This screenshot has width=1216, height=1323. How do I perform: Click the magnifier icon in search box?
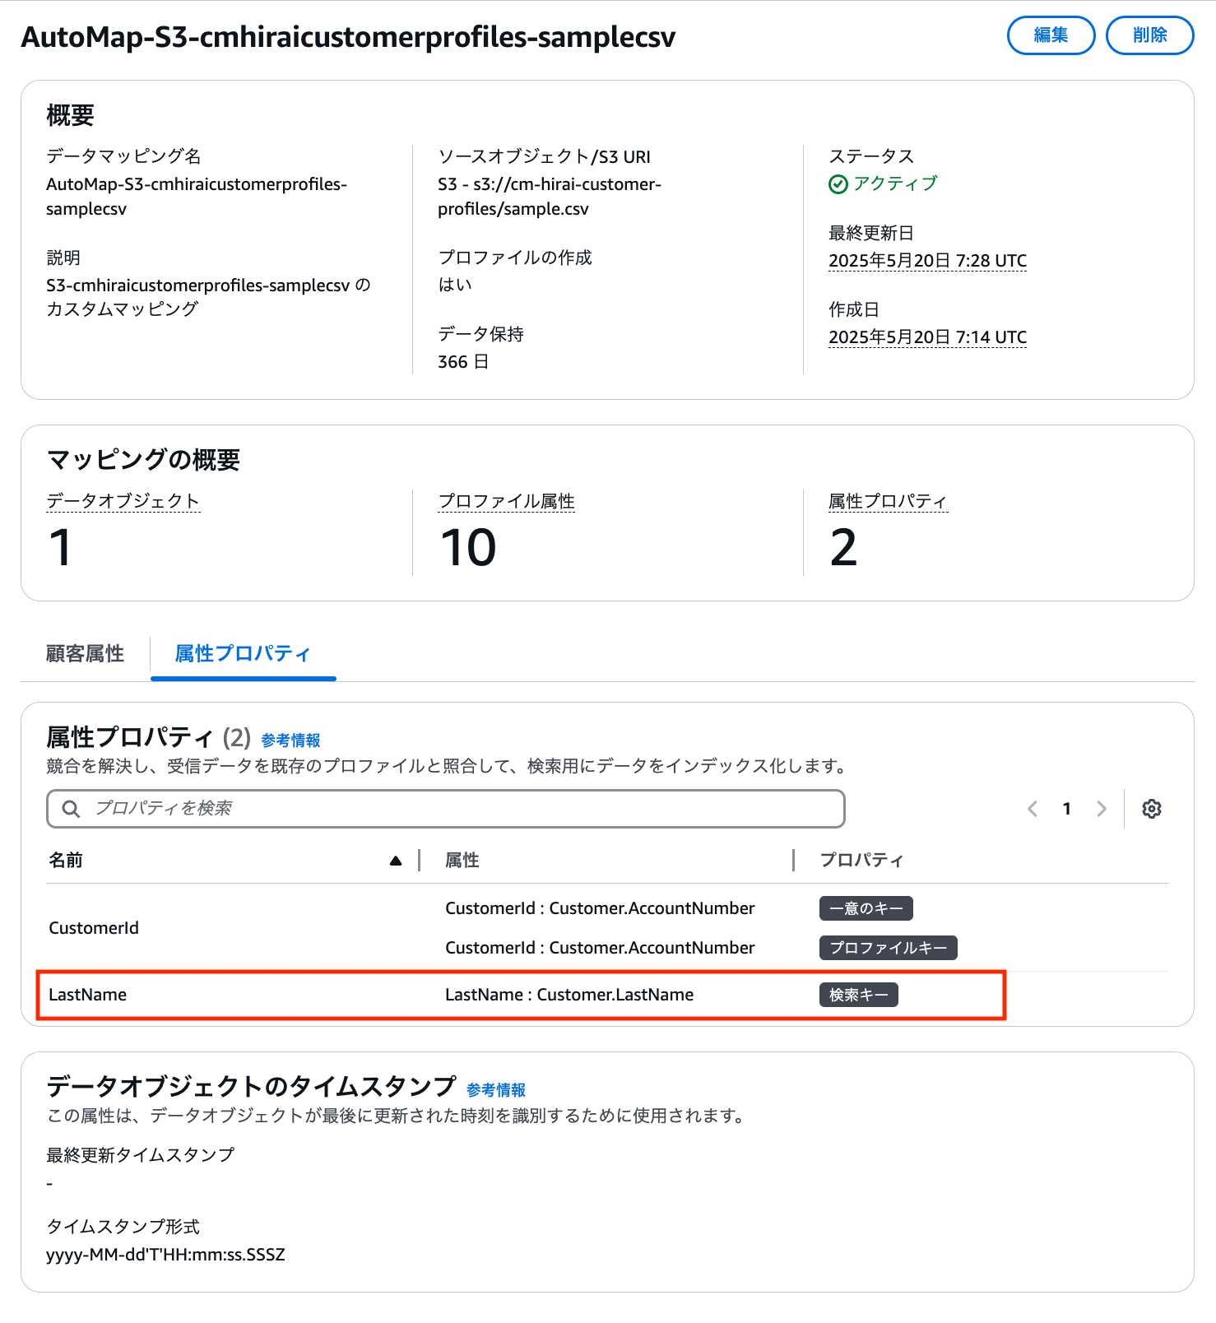72,809
